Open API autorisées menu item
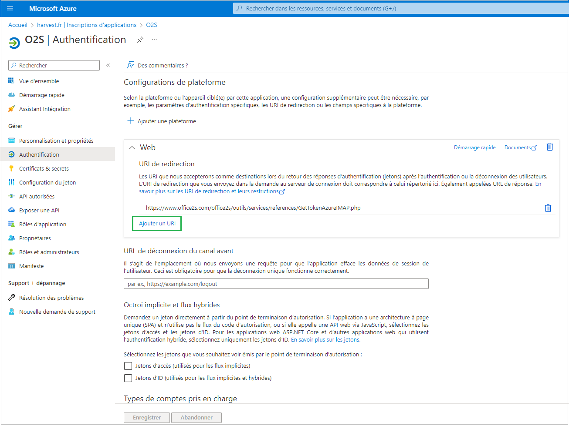 point(37,196)
